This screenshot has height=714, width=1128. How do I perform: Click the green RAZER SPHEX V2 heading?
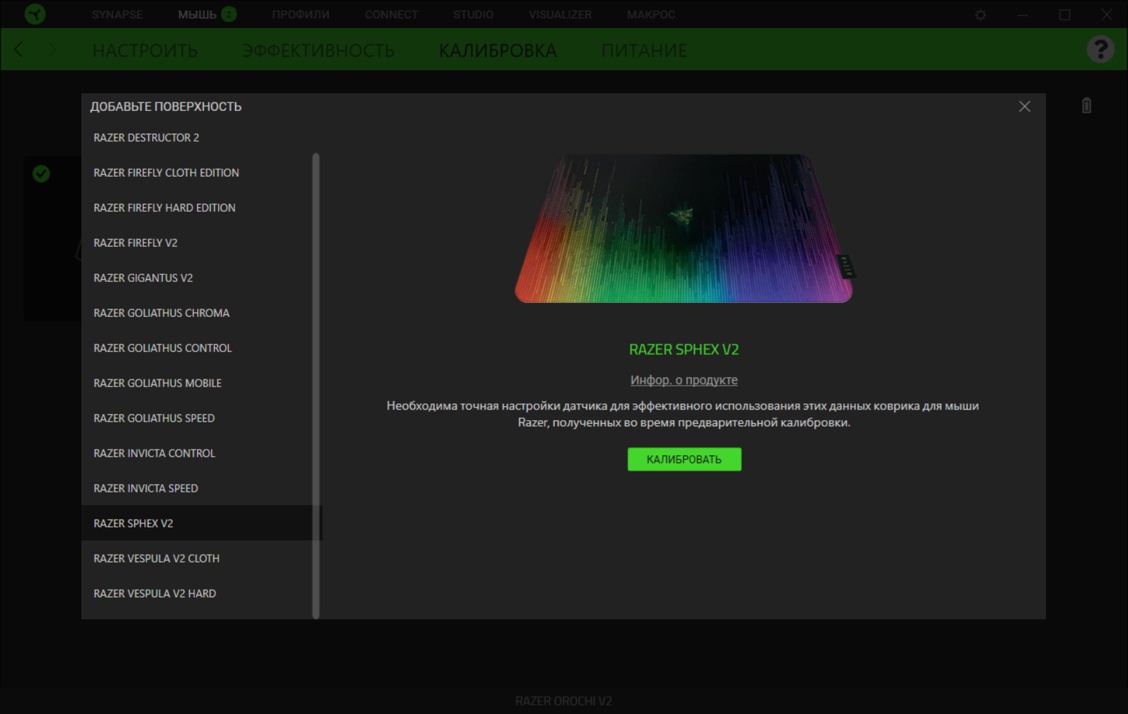tap(684, 349)
